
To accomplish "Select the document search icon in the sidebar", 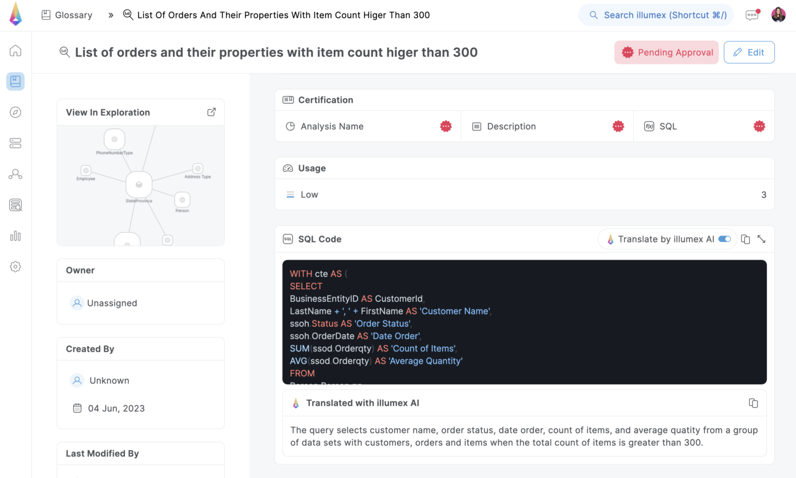I will 16,205.
